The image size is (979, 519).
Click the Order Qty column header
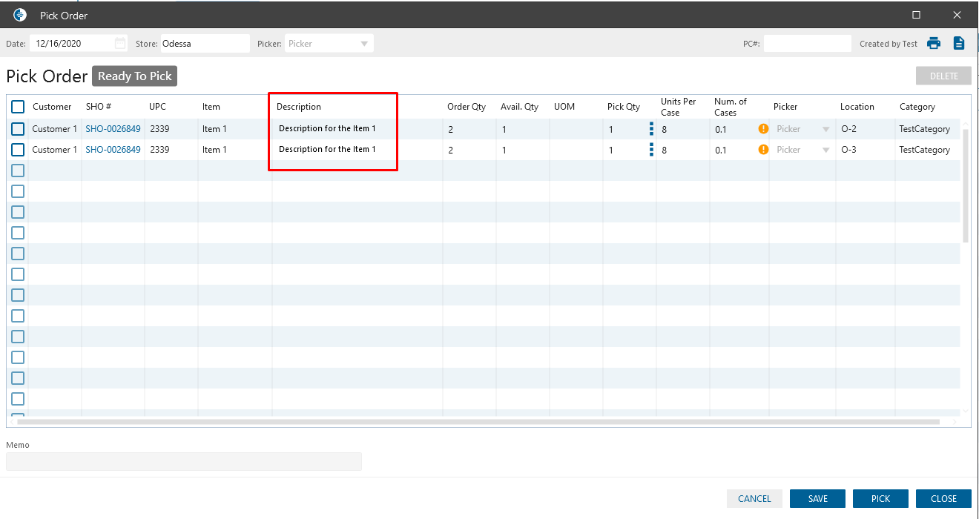[x=467, y=107]
